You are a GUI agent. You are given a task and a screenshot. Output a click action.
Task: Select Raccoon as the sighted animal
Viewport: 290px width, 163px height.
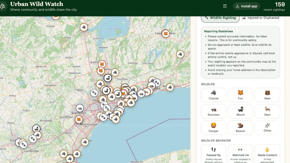[x=213, y=111]
